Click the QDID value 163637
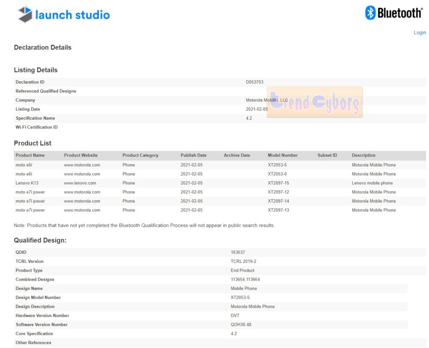Image resolution: width=429 pixels, height=348 pixels. click(x=238, y=252)
